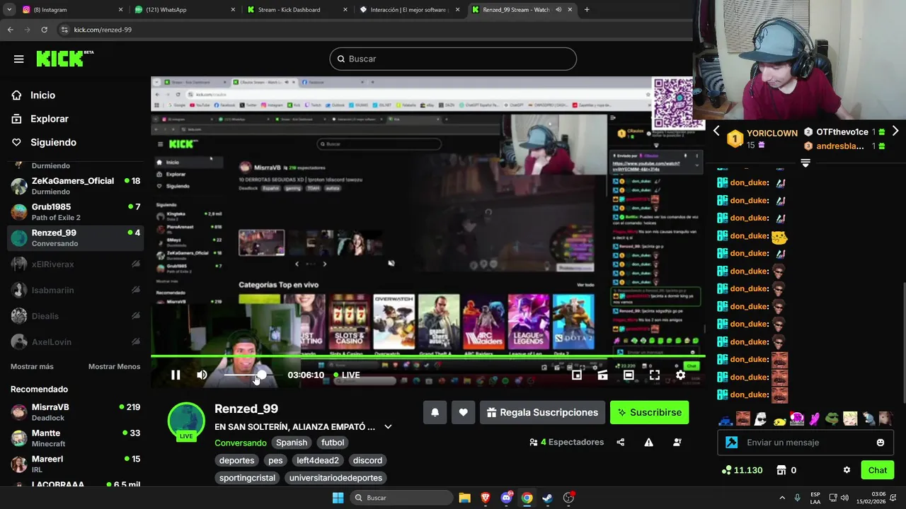
Task: Report the stream with the warning icon
Action: point(649,443)
